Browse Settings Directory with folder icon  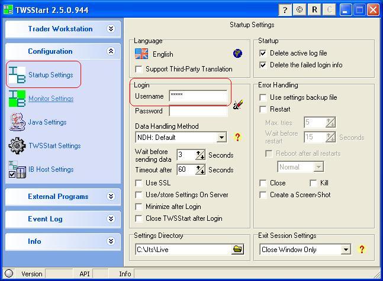click(x=237, y=249)
